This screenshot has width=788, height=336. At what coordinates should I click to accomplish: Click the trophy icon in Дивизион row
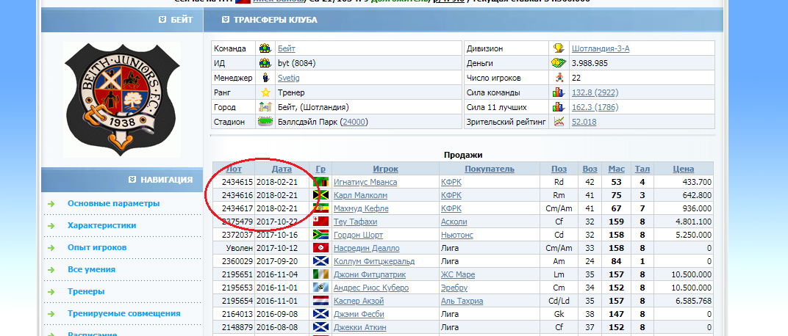[559, 48]
